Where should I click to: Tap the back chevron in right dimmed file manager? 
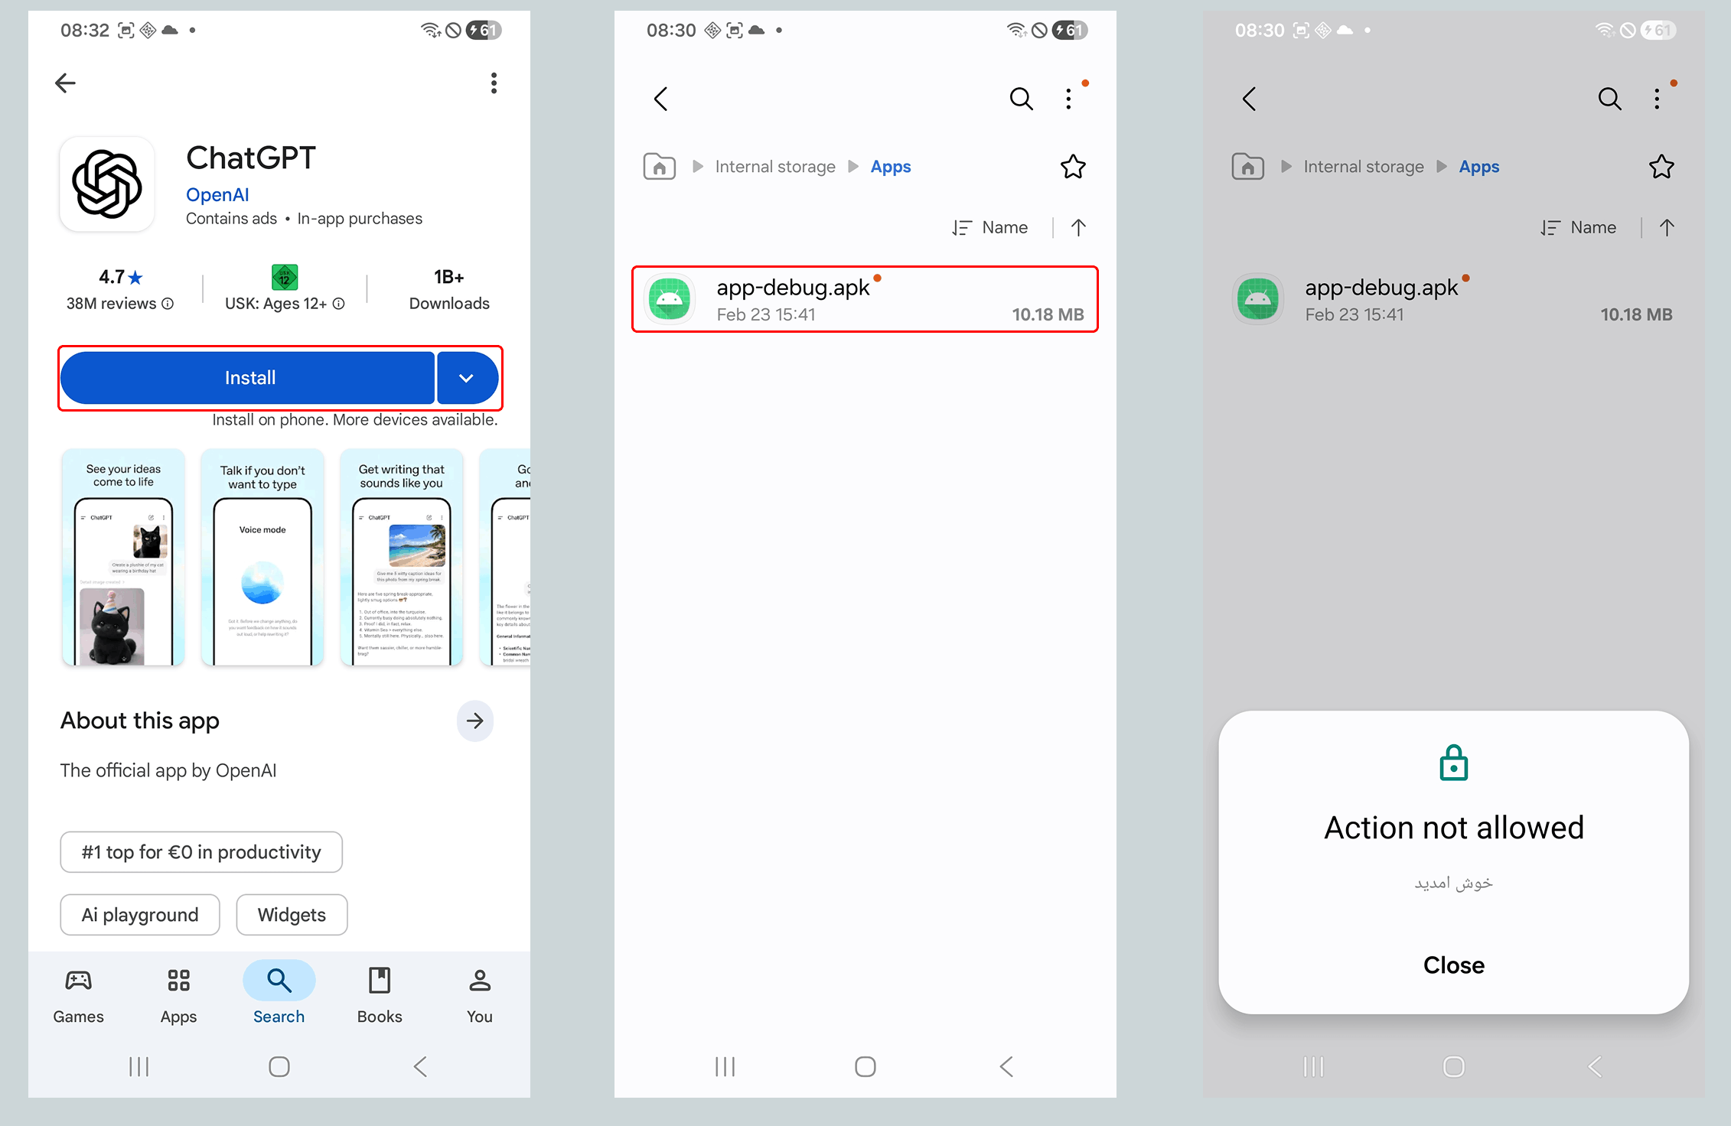point(1250,99)
